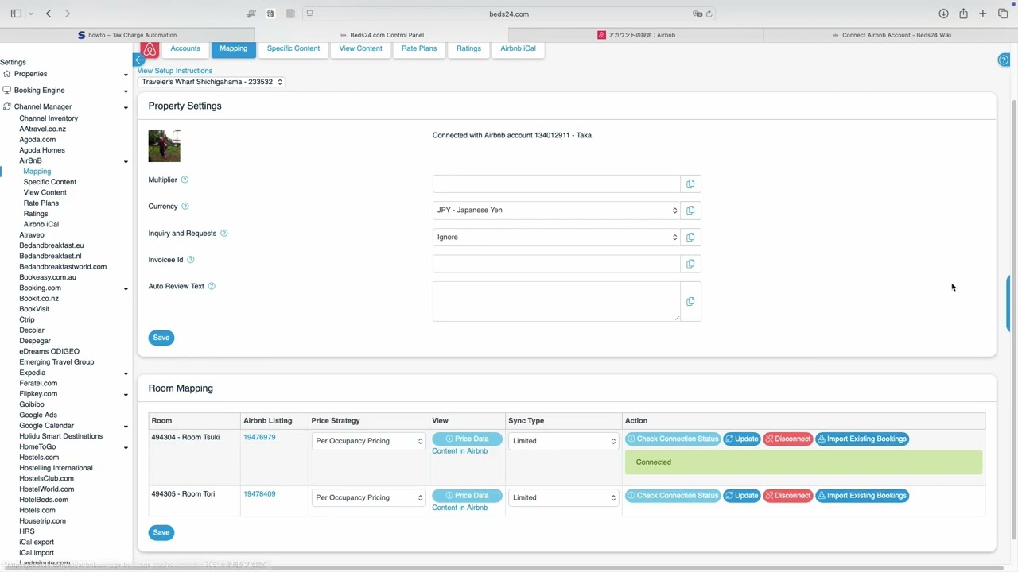Collapse the AirBnB submenu arrow

126,162
